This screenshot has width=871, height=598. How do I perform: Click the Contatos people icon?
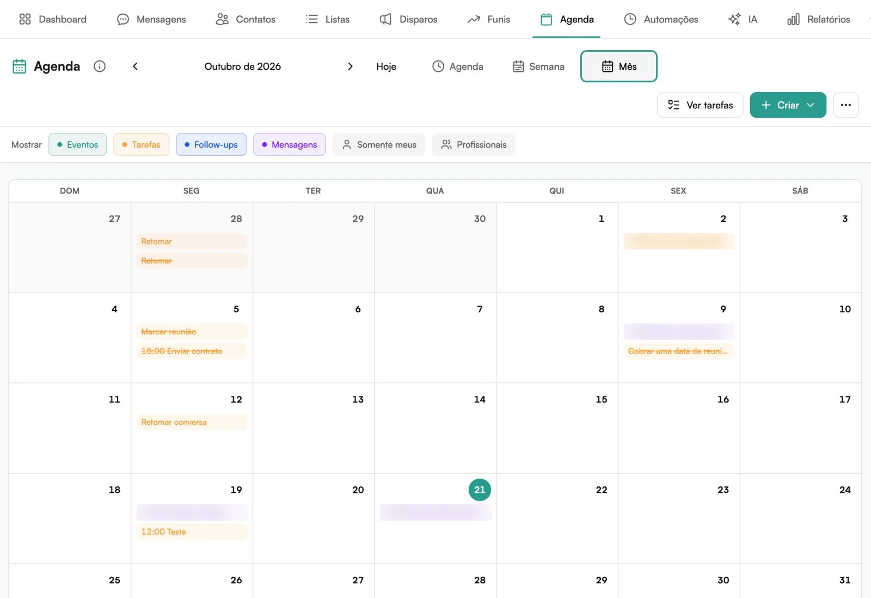coord(222,19)
